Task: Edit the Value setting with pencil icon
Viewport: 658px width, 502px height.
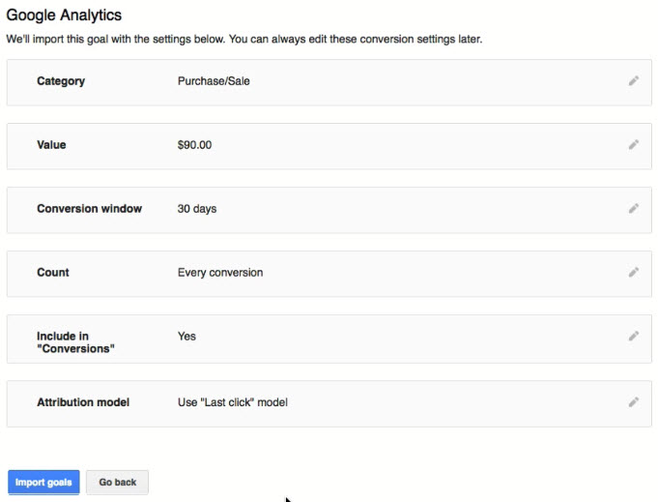Action: click(x=634, y=145)
